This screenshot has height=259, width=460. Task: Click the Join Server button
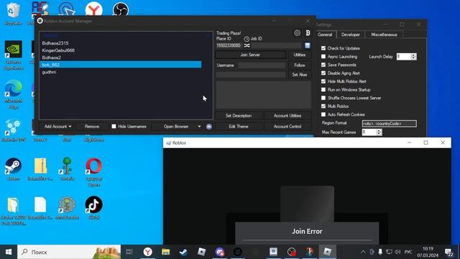pos(250,55)
